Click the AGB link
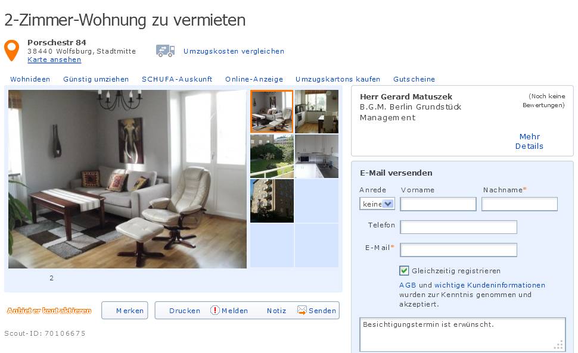 (408, 285)
